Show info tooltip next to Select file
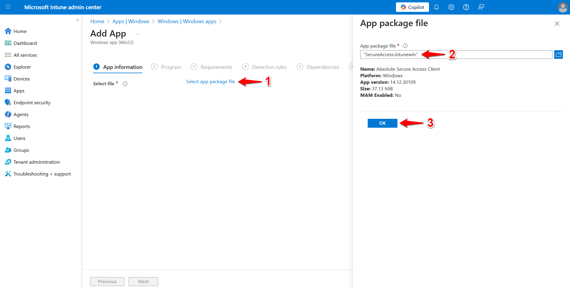570x289 pixels. click(125, 84)
